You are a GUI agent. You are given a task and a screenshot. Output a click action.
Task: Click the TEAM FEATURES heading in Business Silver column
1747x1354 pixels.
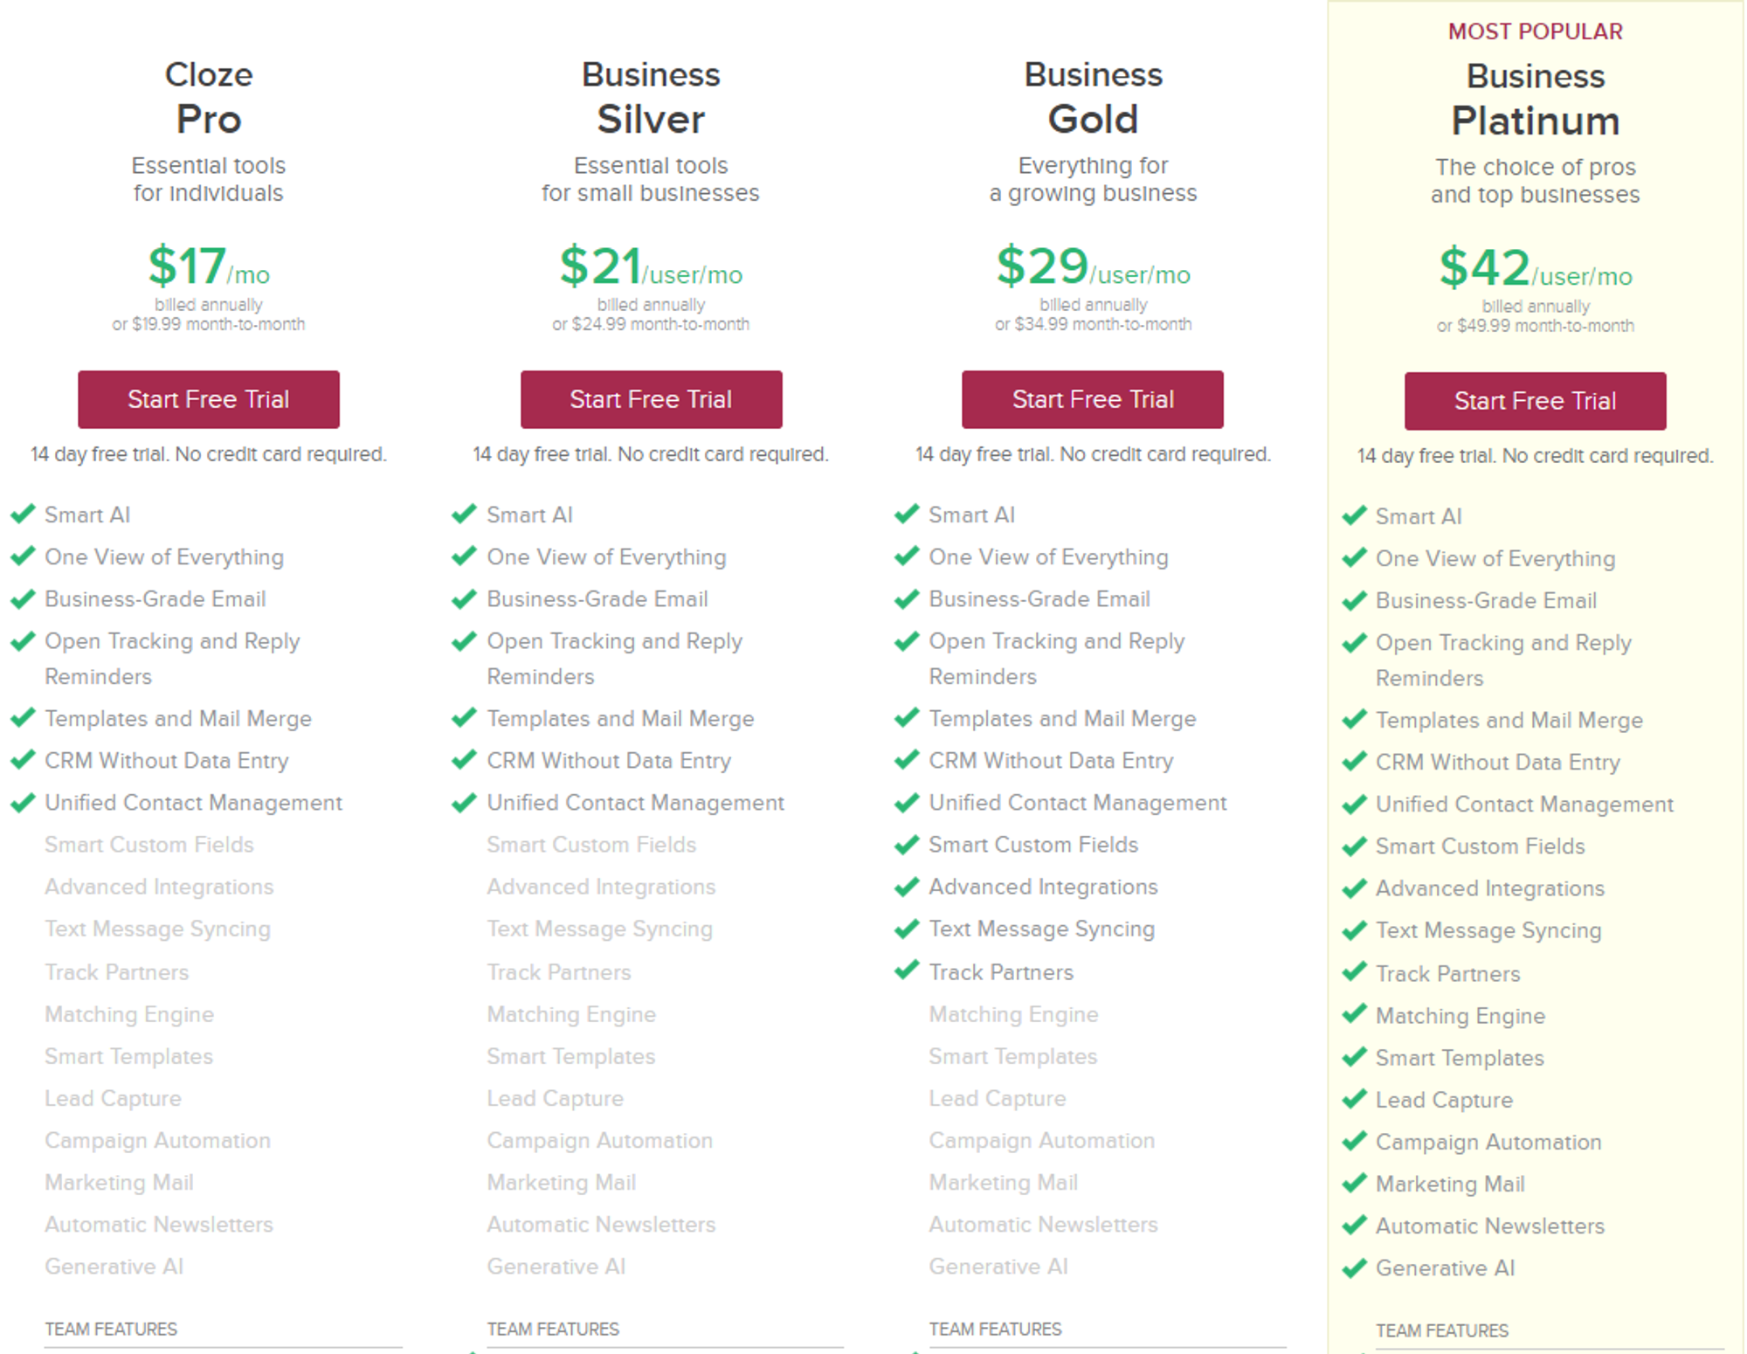click(553, 1329)
